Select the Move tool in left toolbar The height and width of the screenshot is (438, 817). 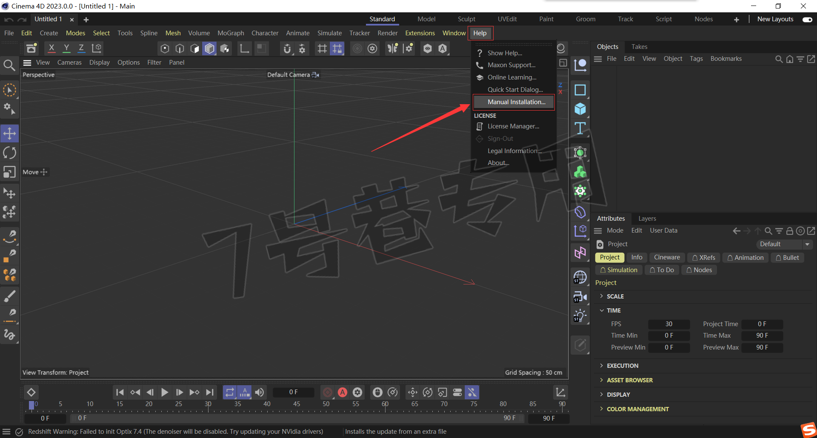[9, 134]
